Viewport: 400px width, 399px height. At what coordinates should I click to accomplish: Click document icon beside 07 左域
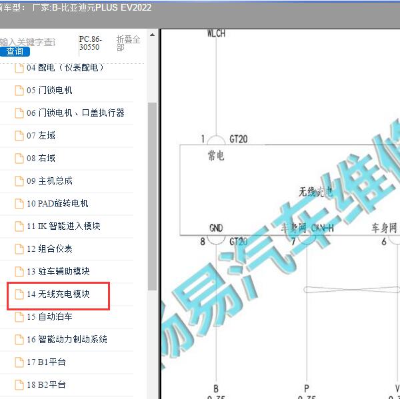(19, 136)
